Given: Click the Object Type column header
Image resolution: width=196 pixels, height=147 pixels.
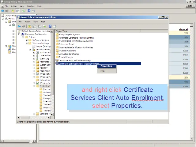Looking at the screenshot, I should point(62,31).
